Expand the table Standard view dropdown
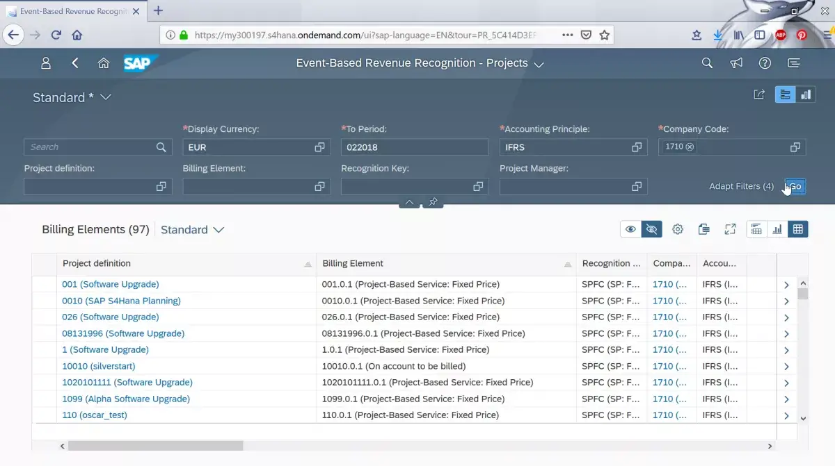 pyautogui.click(x=218, y=230)
